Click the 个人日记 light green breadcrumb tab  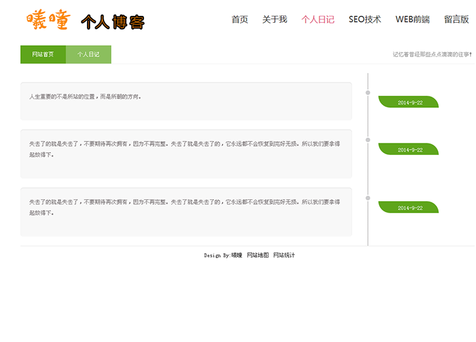(x=88, y=55)
